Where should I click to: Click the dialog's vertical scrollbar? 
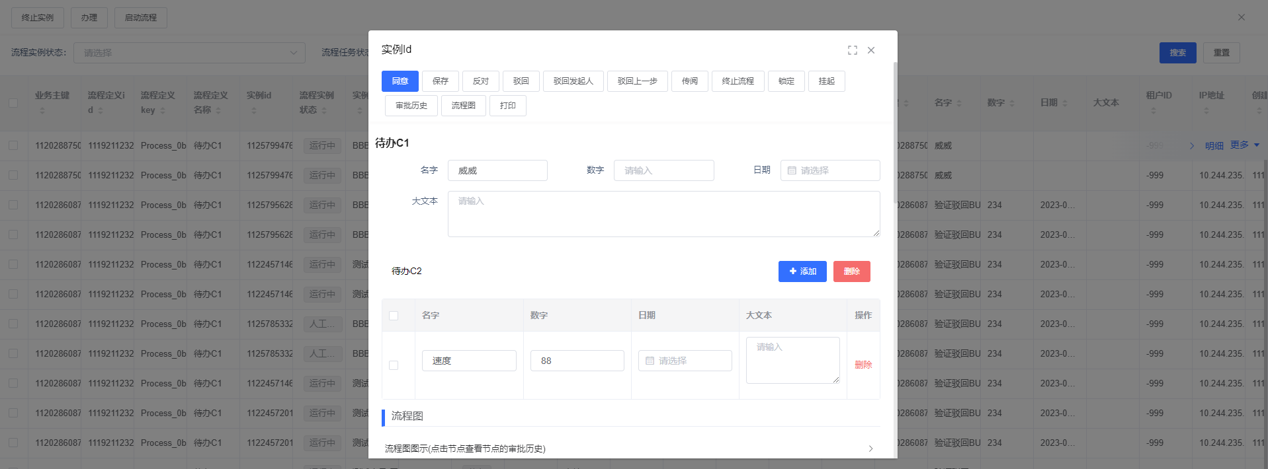pyautogui.click(x=895, y=132)
